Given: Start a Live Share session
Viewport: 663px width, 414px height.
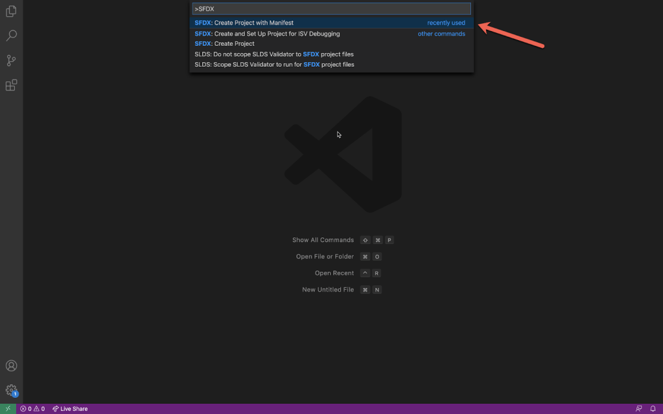Looking at the screenshot, I should (70, 409).
